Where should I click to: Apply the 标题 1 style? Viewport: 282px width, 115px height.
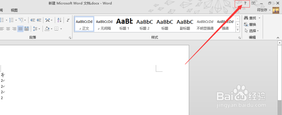coord(124,24)
